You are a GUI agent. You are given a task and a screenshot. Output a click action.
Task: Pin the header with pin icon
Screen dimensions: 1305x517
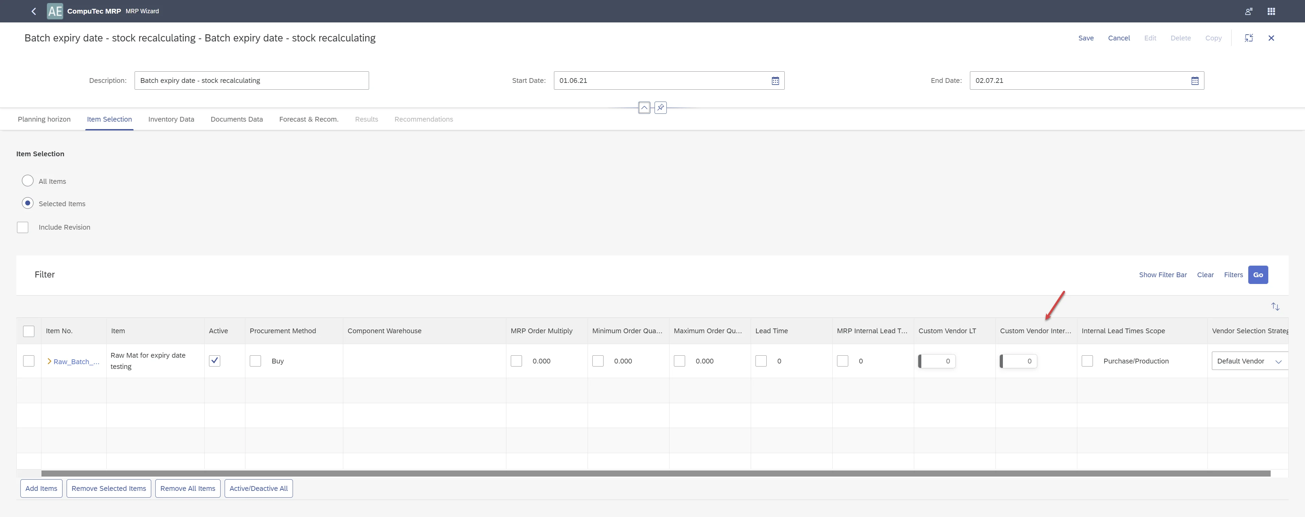661,107
